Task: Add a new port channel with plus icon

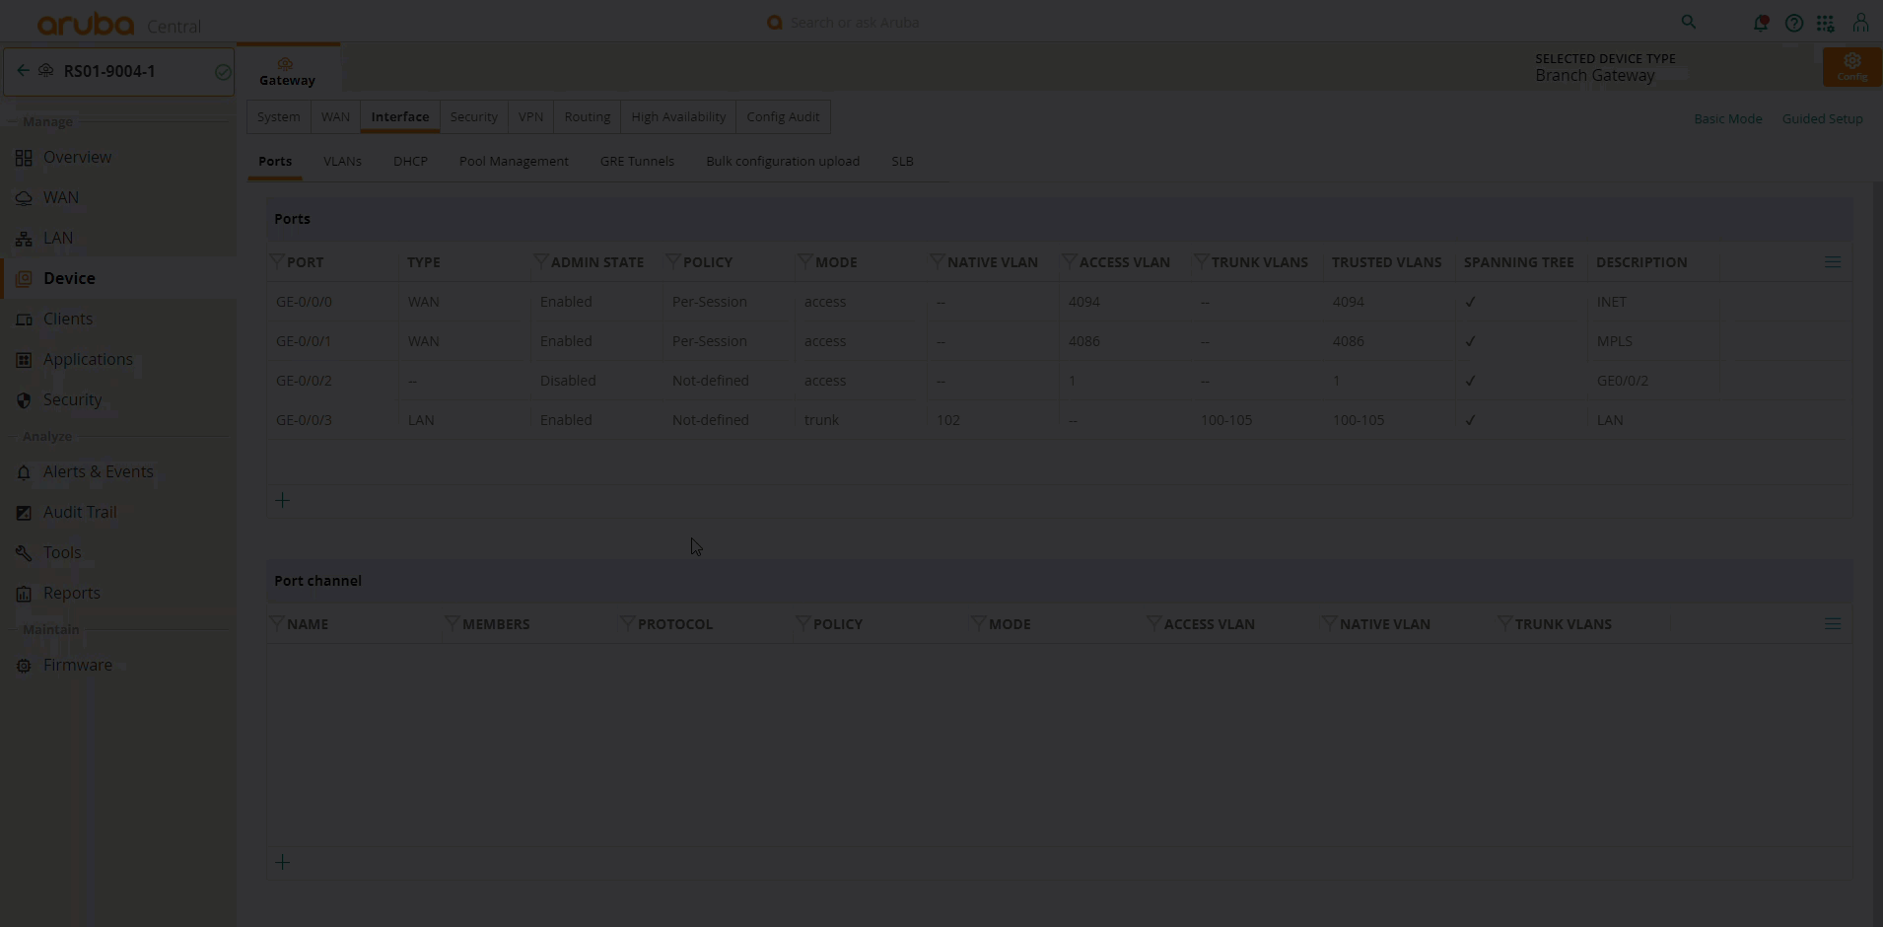Action: tap(282, 863)
